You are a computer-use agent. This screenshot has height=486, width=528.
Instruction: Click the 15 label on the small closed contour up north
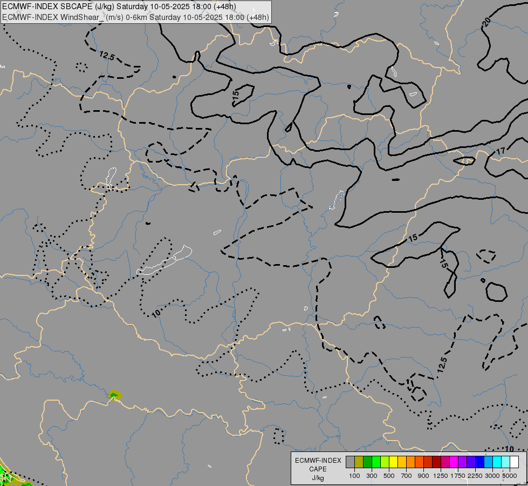(236, 94)
